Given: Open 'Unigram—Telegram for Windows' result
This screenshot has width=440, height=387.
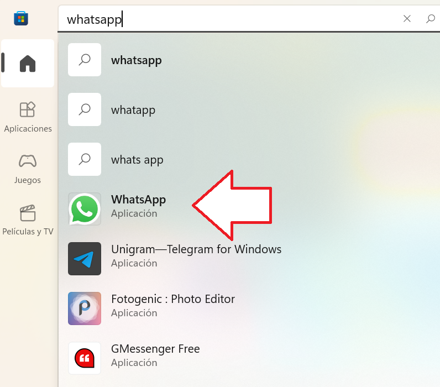Looking at the screenshot, I should 196,249.
